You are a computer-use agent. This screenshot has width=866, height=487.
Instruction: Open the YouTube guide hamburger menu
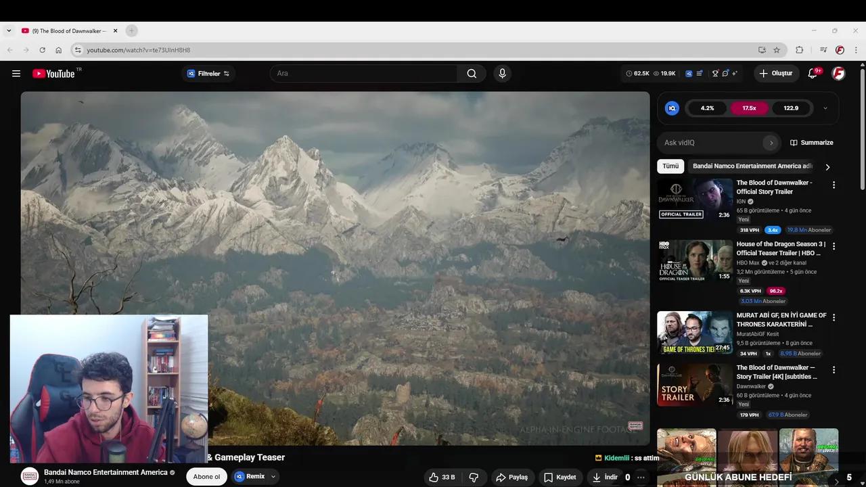(x=16, y=74)
